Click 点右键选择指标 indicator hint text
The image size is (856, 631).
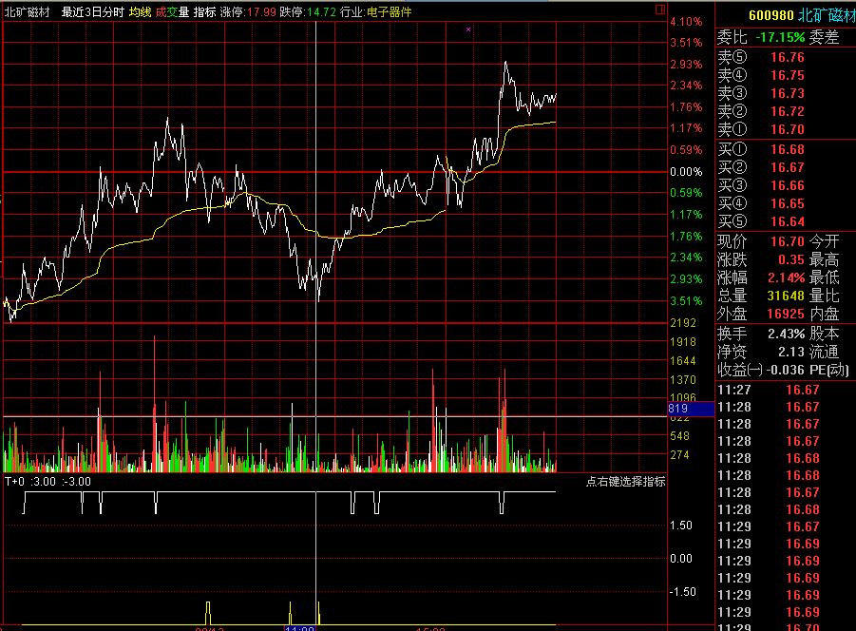(x=626, y=482)
